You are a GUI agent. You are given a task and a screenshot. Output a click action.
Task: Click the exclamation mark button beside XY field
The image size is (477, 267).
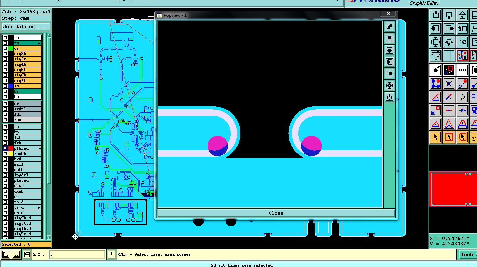(x=111, y=254)
